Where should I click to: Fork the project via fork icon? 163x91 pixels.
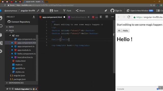pyautogui.click(x=64, y=11)
